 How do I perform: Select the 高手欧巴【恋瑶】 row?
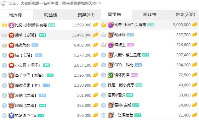[x=50, y=75]
